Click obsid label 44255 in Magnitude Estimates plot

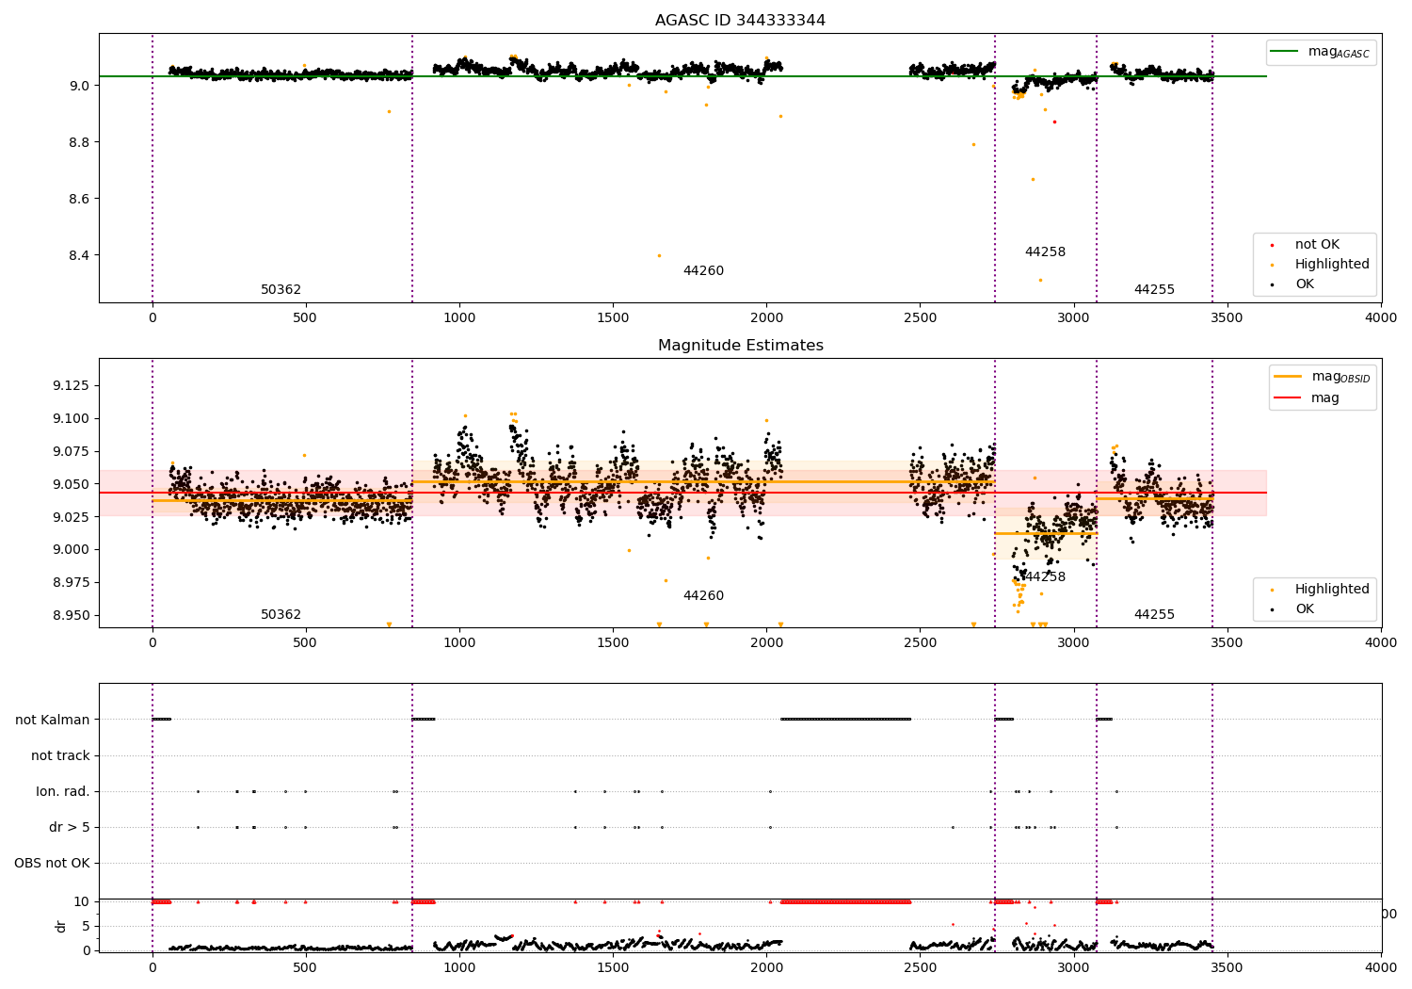tap(1154, 615)
